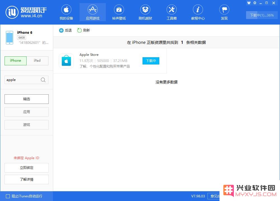
Task: Close the 爱思助手 window
Action: click(274, 3)
